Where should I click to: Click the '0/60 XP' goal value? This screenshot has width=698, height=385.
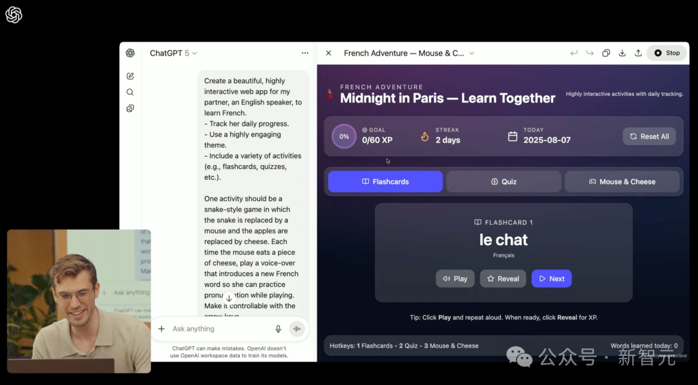click(377, 140)
